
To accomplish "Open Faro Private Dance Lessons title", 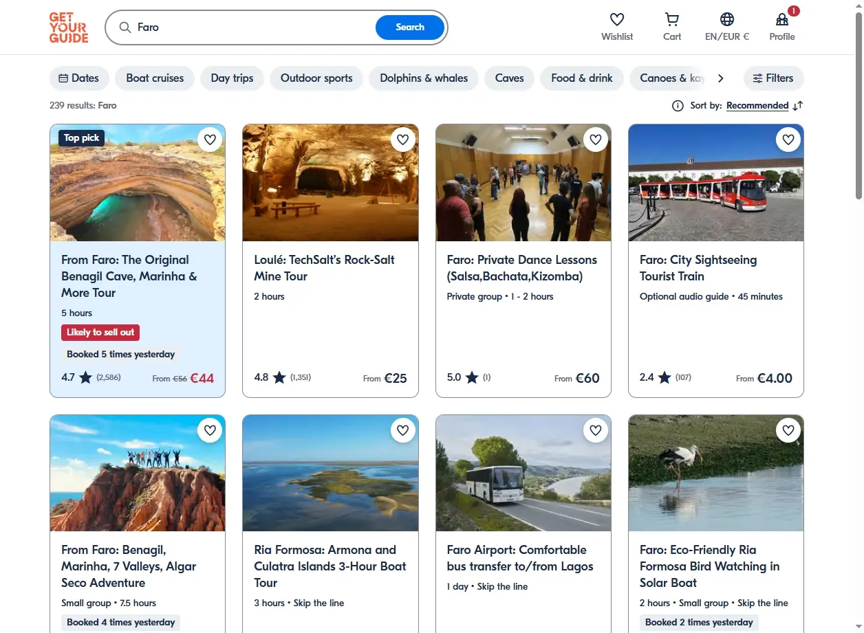I will (522, 268).
